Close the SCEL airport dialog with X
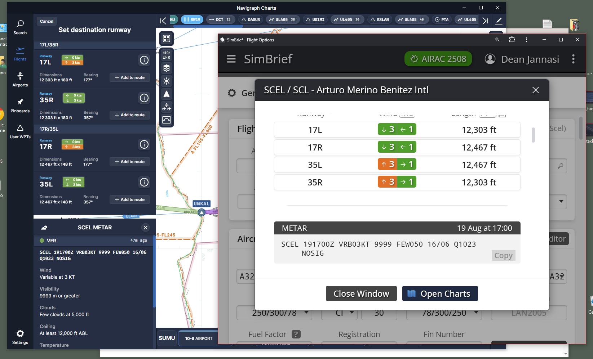The width and height of the screenshot is (593, 359). 536,90
